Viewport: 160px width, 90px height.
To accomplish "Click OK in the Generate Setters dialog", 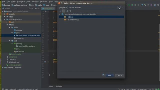I will pyautogui.click(x=109, y=75).
